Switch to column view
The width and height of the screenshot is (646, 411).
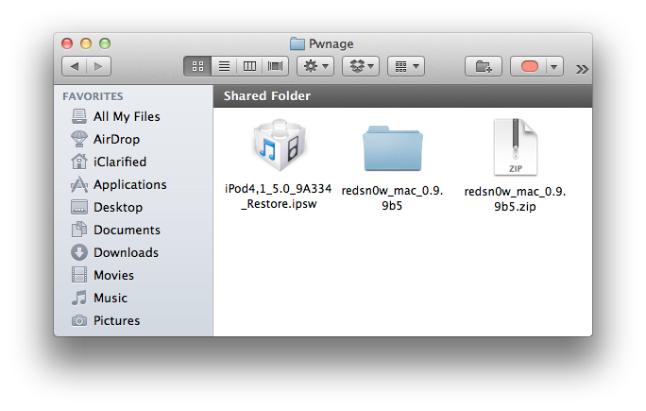[x=249, y=67]
